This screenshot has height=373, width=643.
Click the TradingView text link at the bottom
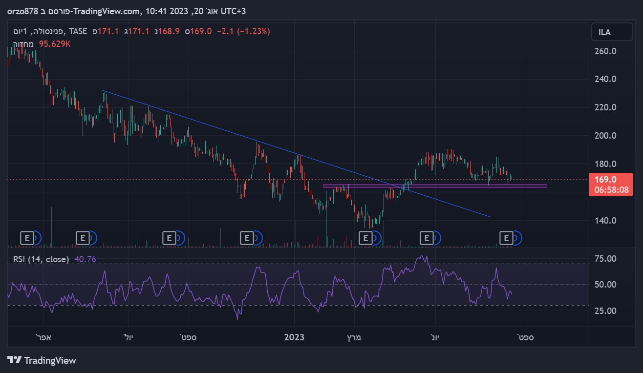50,361
